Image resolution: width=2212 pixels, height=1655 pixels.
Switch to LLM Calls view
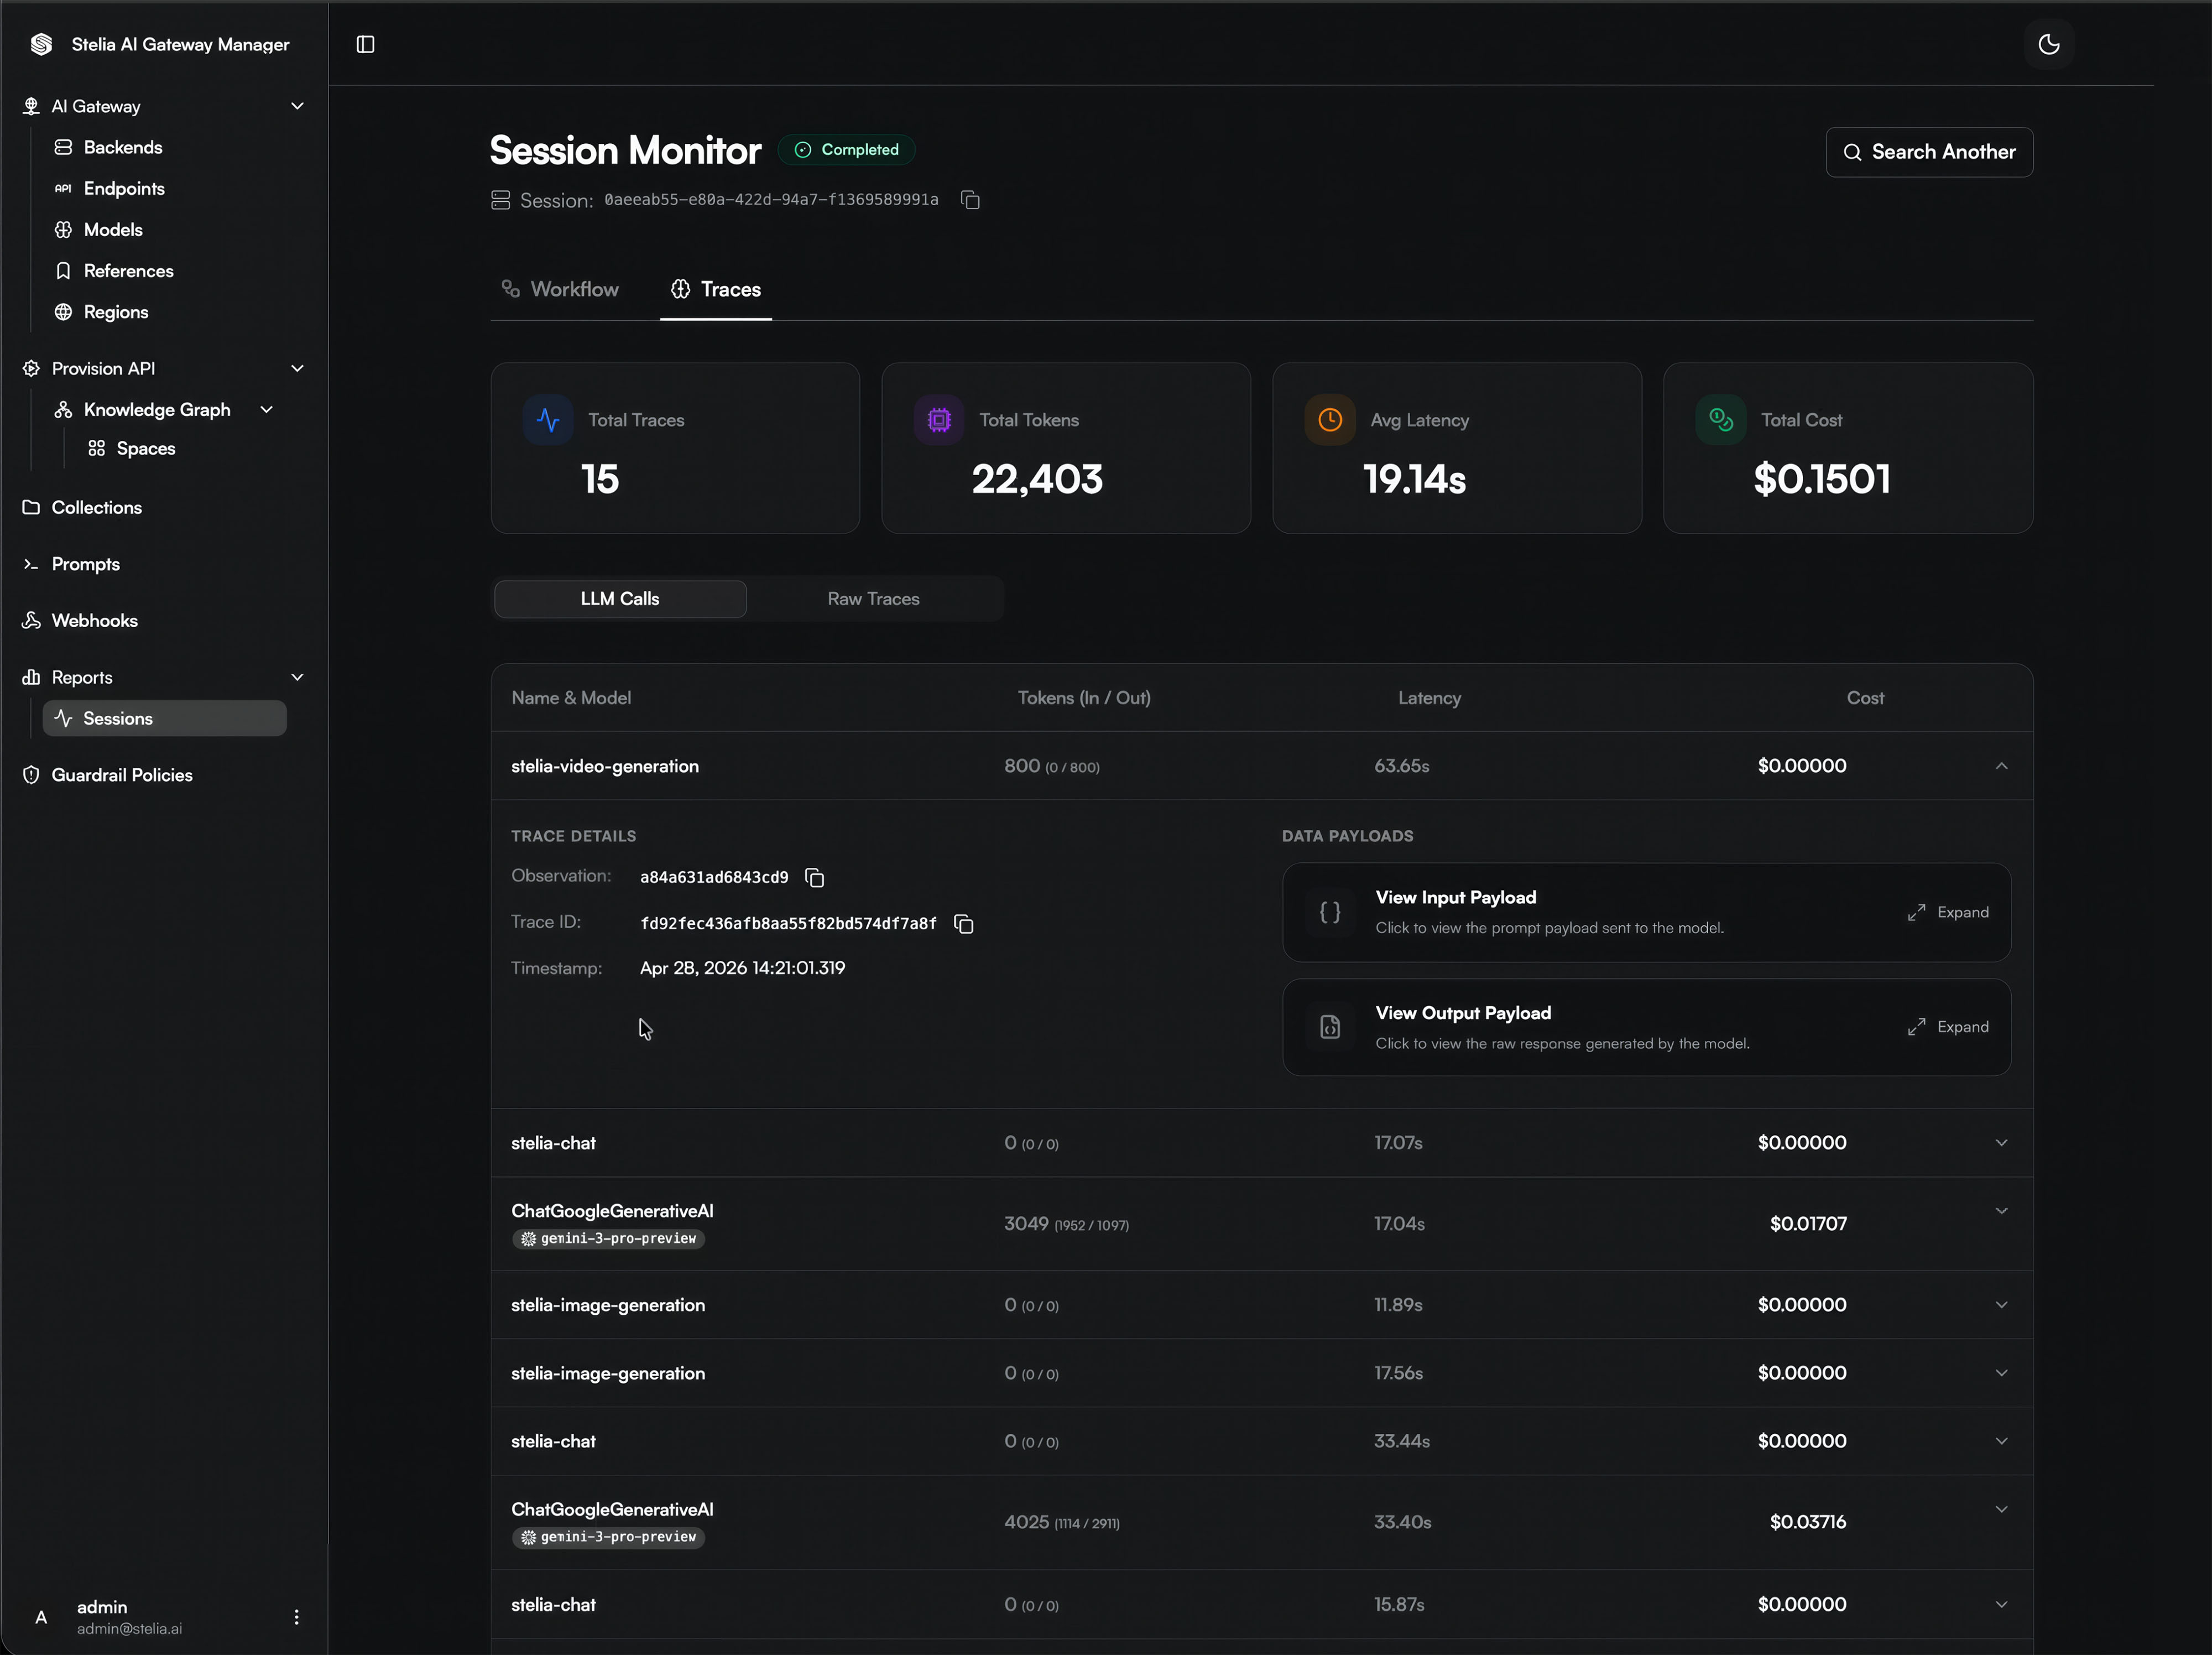click(x=620, y=598)
